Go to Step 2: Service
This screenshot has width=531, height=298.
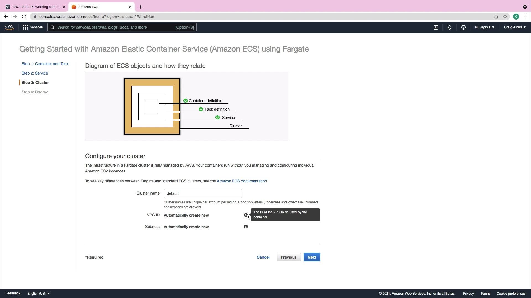tap(35, 73)
